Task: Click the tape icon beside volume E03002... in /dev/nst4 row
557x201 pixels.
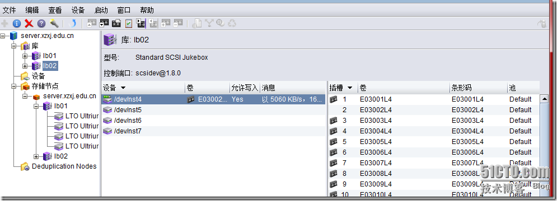Action: pos(191,99)
